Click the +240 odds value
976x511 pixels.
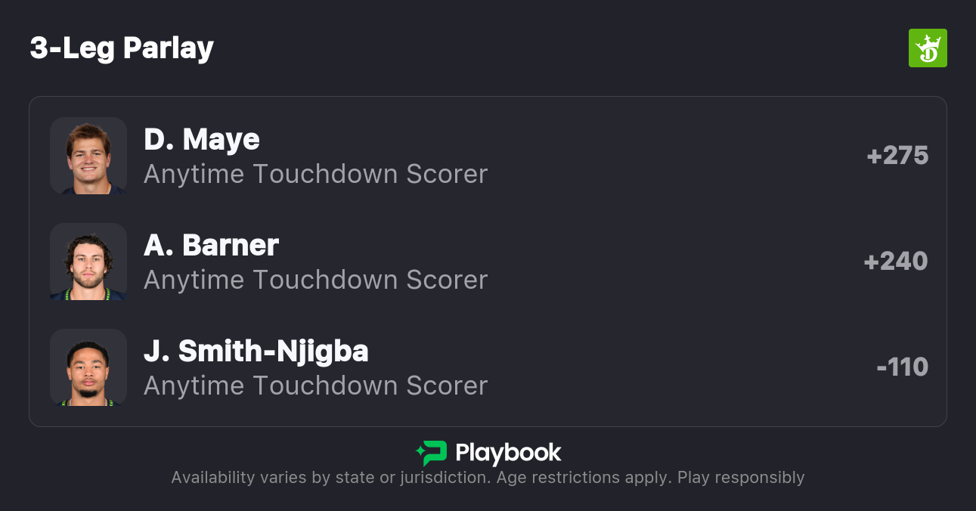(x=896, y=262)
